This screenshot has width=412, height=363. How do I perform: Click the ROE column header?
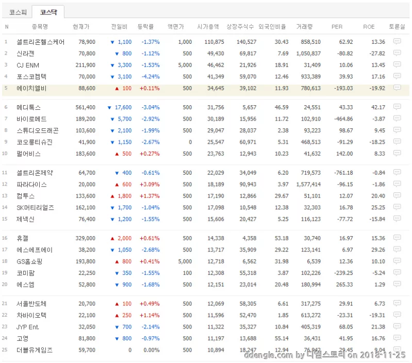click(x=369, y=26)
